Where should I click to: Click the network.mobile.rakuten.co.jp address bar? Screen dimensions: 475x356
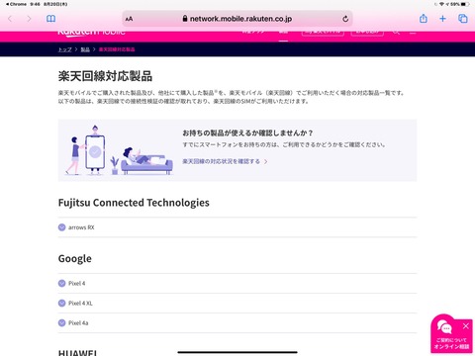[x=237, y=19]
